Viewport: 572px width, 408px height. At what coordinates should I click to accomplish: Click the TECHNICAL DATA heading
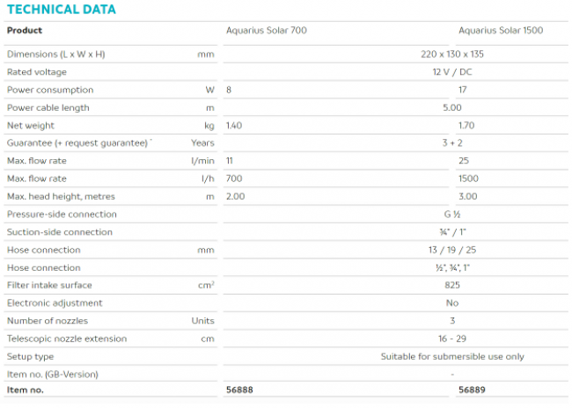[x=62, y=10]
